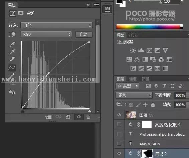Click the 自动 auto button
This screenshot has width=189, height=158.
pyautogui.click(x=84, y=35)
